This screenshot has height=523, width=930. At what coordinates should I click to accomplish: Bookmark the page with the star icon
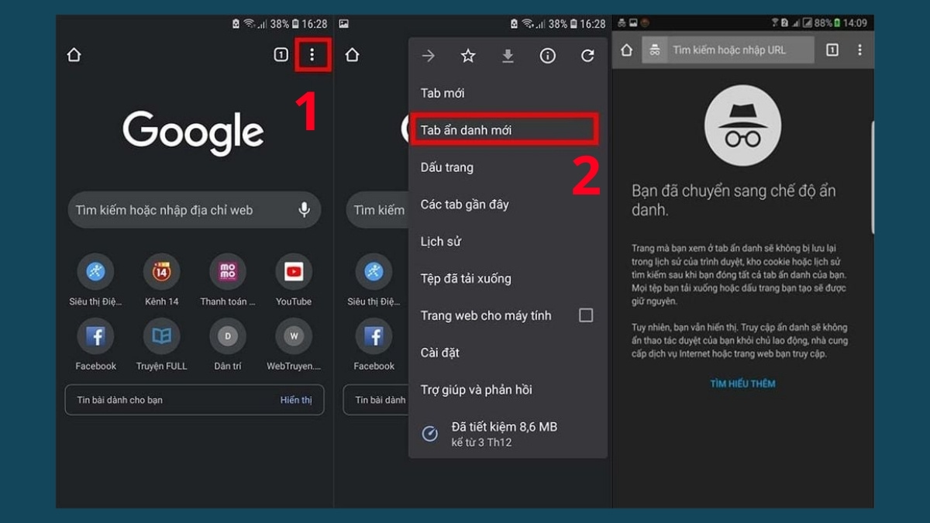pos(467,55)
